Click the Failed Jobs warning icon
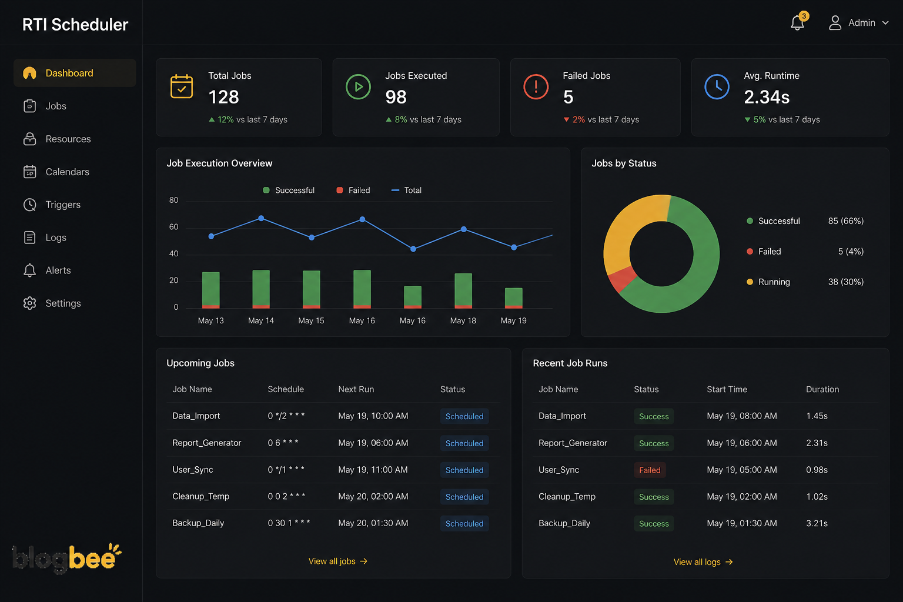This screenshot has width=903, height=602. pyautogui.click(x=536, y=87)
